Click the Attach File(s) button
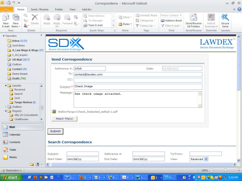242x181 pixels. pyautogui.click(x=65, y=119)
